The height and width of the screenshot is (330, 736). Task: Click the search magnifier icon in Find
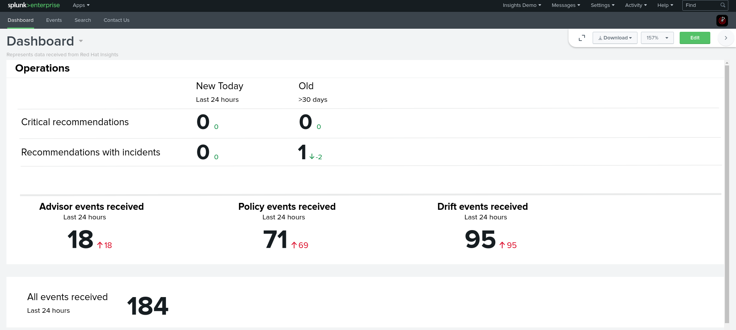pyautogui.click(x=723, y=5)
